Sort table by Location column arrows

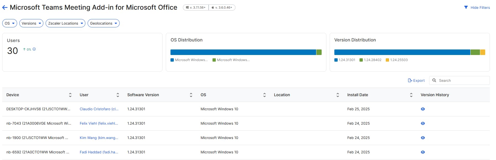338,95
